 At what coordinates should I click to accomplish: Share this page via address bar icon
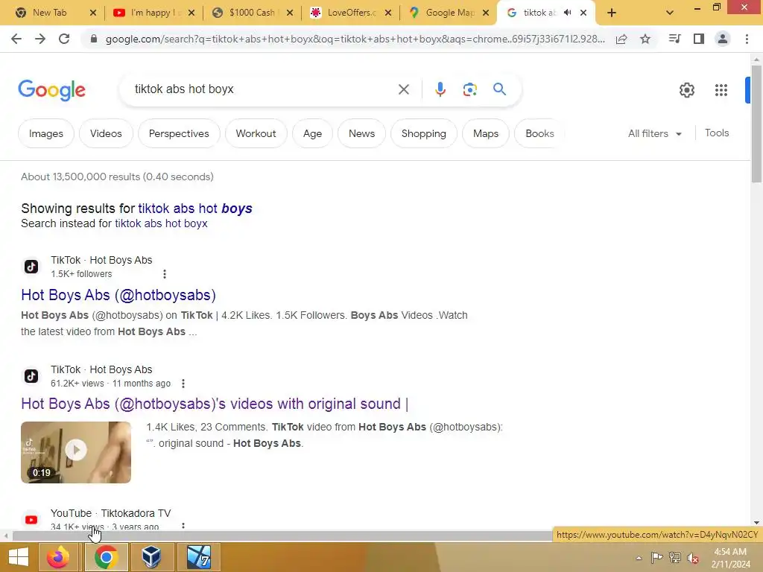point(621,39)
